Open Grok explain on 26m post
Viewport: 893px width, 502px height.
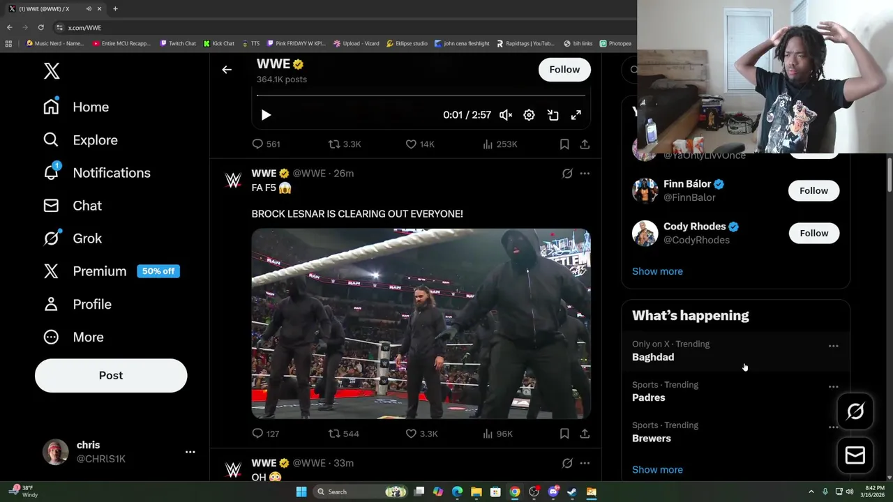click(x=567, y=174)
